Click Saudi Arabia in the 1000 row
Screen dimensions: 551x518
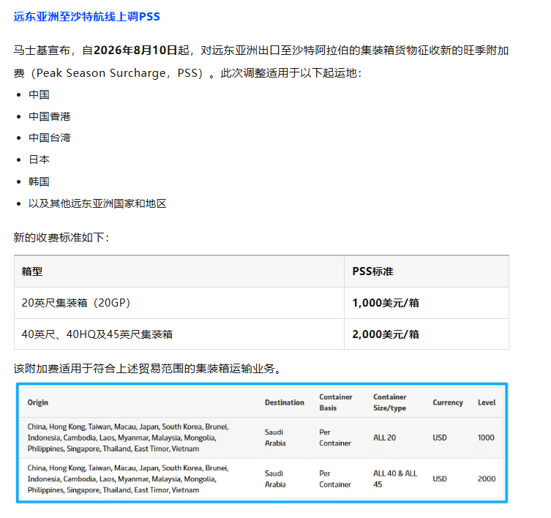tap(275, 438)
